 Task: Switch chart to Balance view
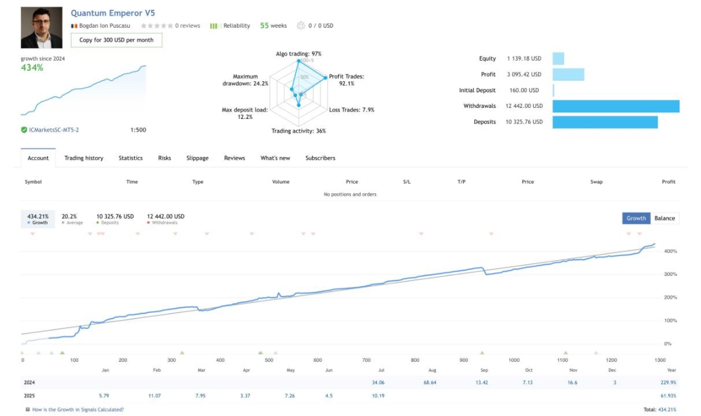(664, 218)
